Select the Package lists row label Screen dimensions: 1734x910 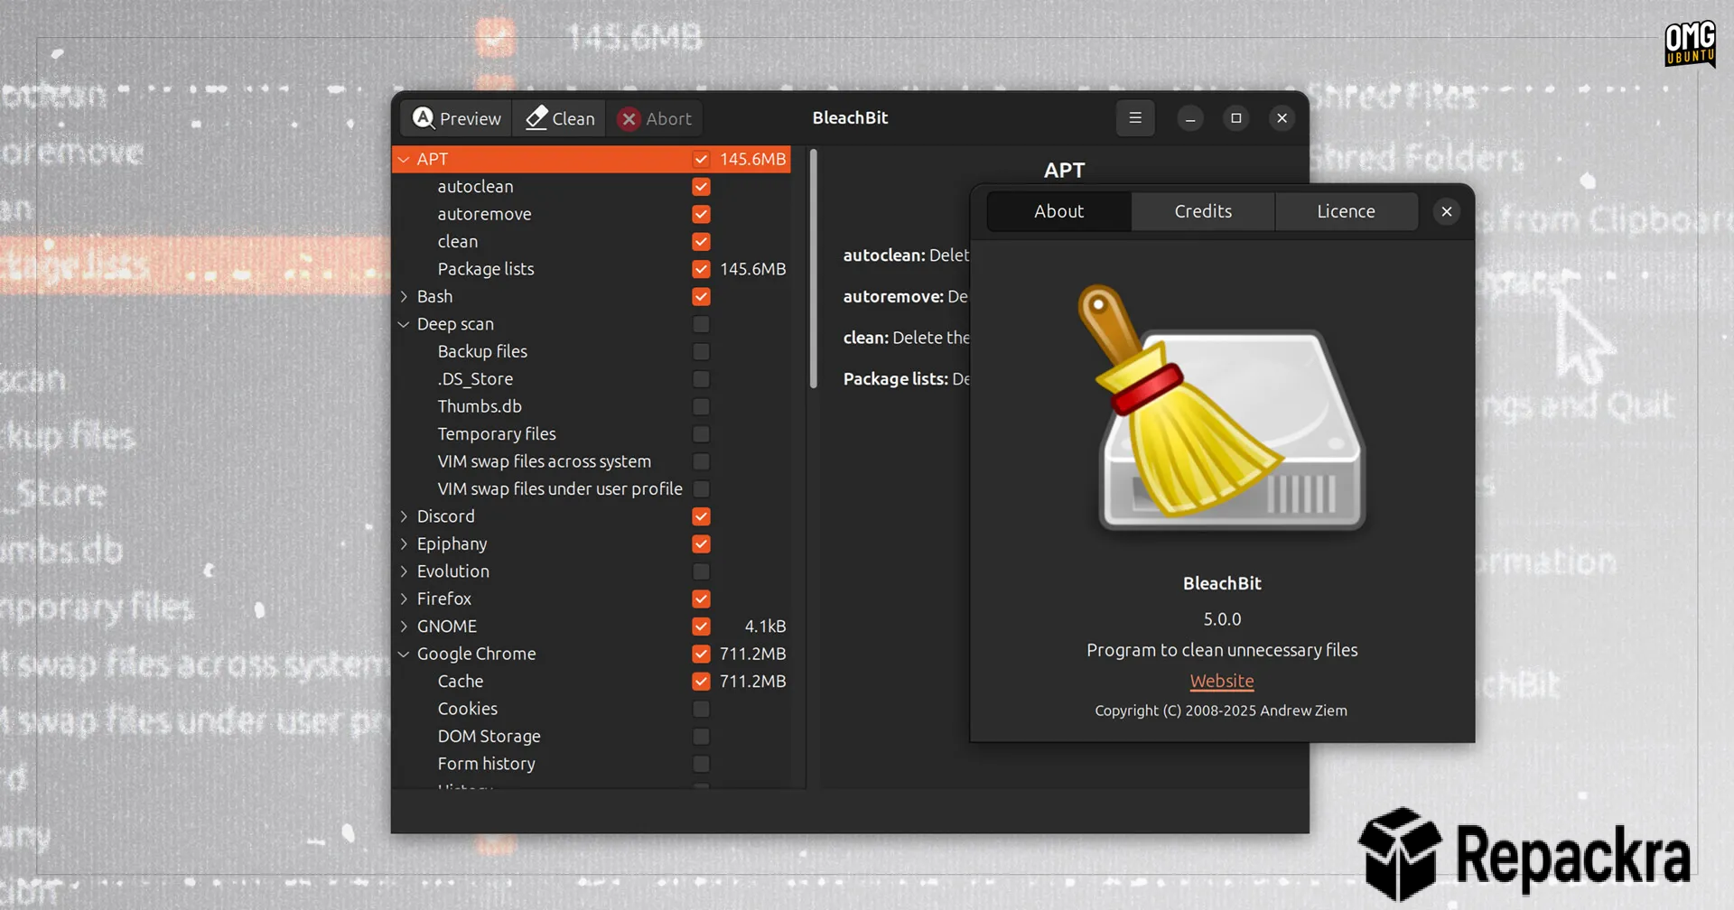(486, 269)
